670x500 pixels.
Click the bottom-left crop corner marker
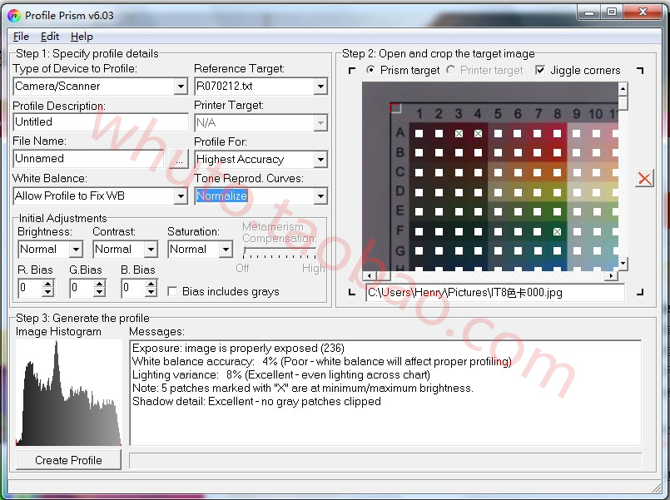[352, 293]
